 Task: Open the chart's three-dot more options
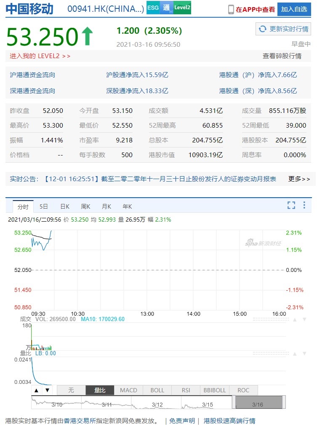pos(304,205)
